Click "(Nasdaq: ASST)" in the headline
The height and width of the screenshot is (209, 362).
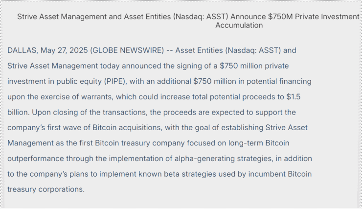pos(201,17)
